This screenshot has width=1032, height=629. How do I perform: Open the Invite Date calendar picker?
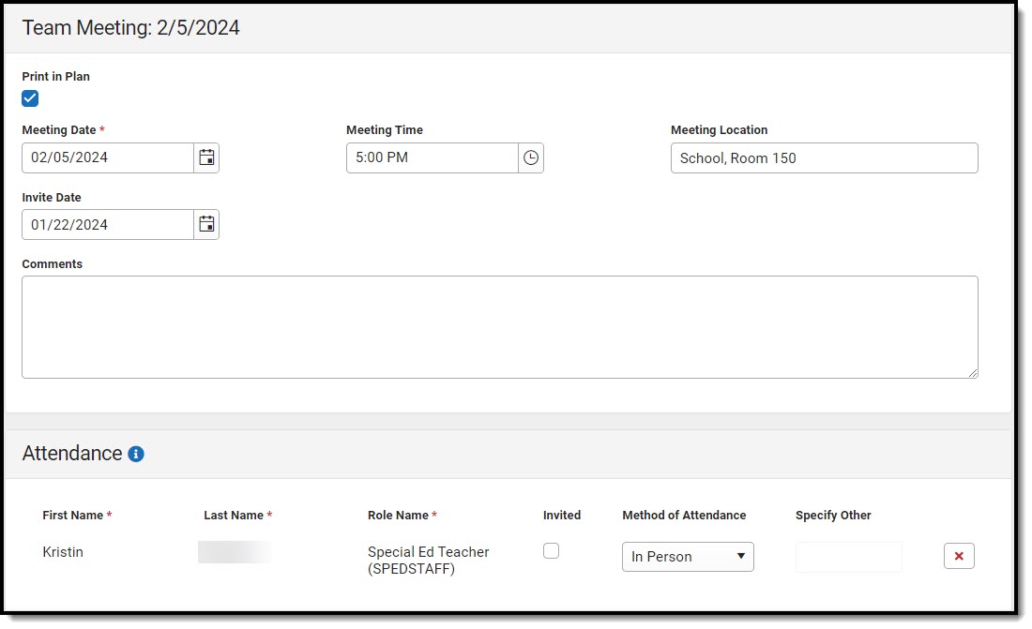pyautogui.click(x=206, y=224)
